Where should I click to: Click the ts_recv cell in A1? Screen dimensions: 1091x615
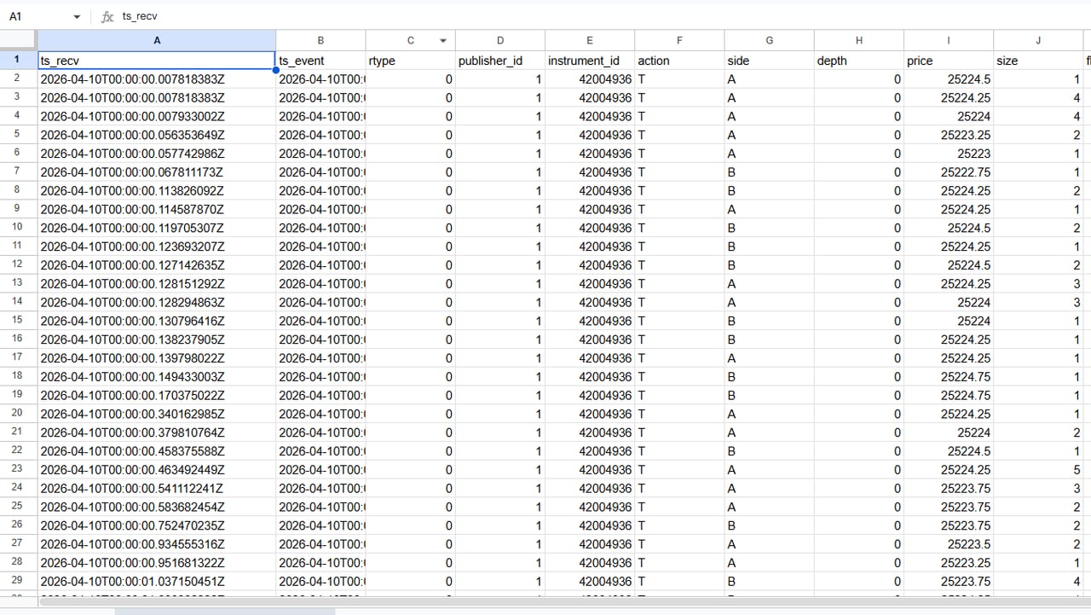[x=157, y=61]
